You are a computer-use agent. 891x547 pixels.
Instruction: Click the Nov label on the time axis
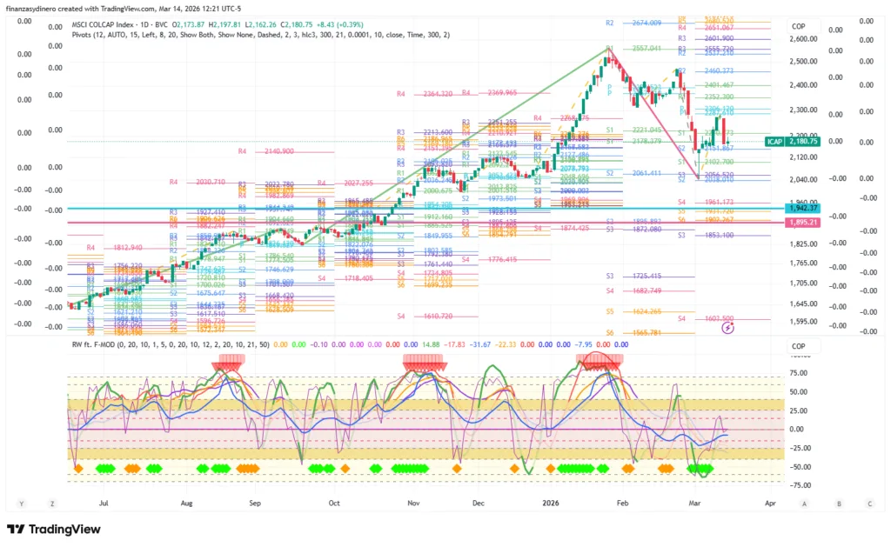pyautogui.click(x=414, y=503)
